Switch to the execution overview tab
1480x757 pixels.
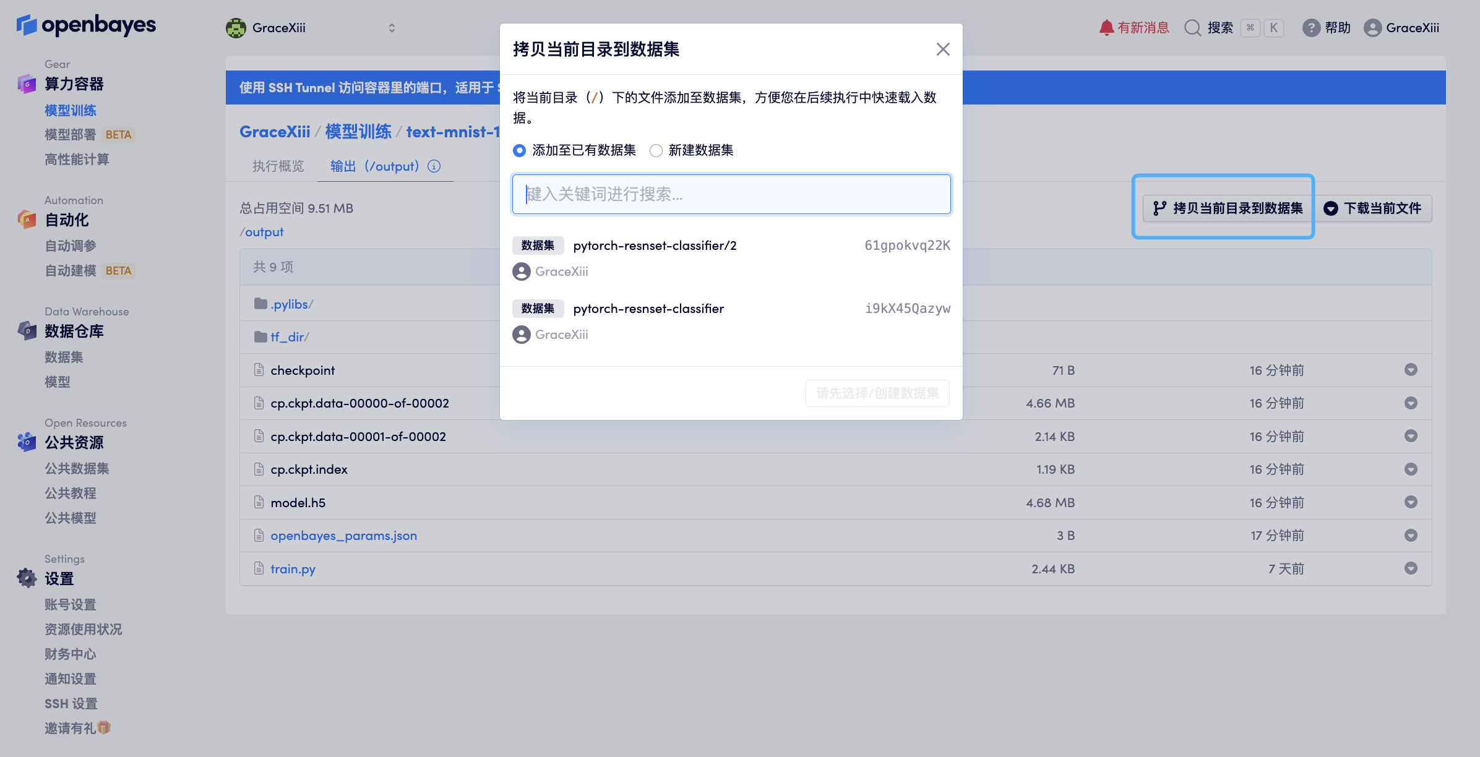(x=278, y=166)
